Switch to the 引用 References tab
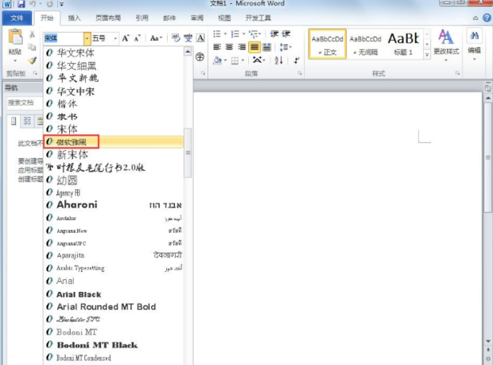The image size is (493, 365). [x=142, y=18]
